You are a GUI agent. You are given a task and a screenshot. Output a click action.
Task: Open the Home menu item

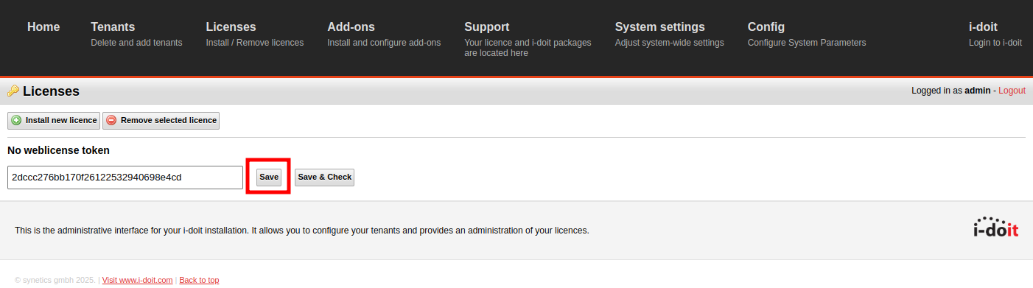pos(43,27)
